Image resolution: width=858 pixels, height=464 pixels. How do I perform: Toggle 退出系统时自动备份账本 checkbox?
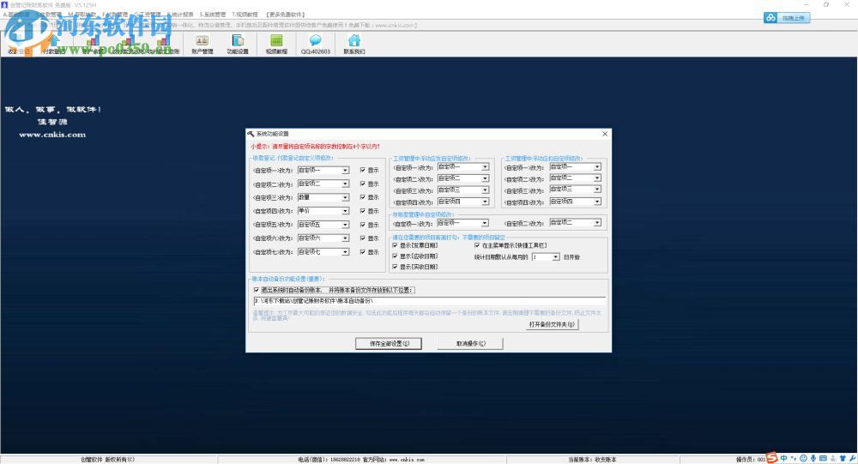click(257, 290)
